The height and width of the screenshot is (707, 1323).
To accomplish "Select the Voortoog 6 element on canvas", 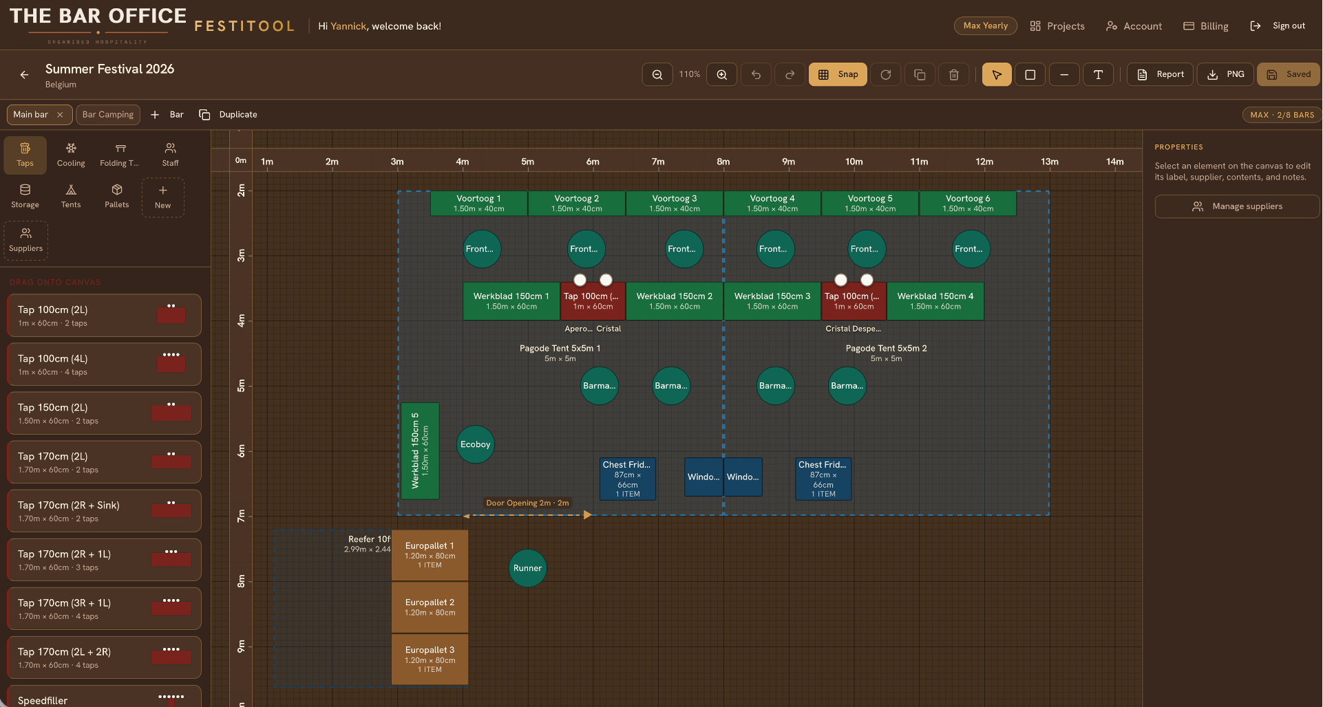I will pyautogui.click(x=968, y=204).
